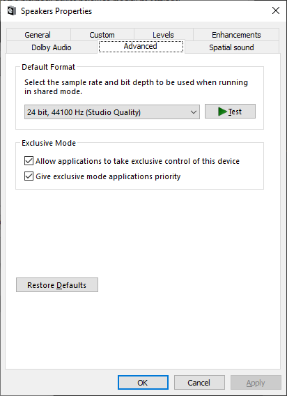Click the chevron arrow of the Default Format dropdown
Image resolution: width=287 pixels, height=396 pixels.
(x=194, y=112)
